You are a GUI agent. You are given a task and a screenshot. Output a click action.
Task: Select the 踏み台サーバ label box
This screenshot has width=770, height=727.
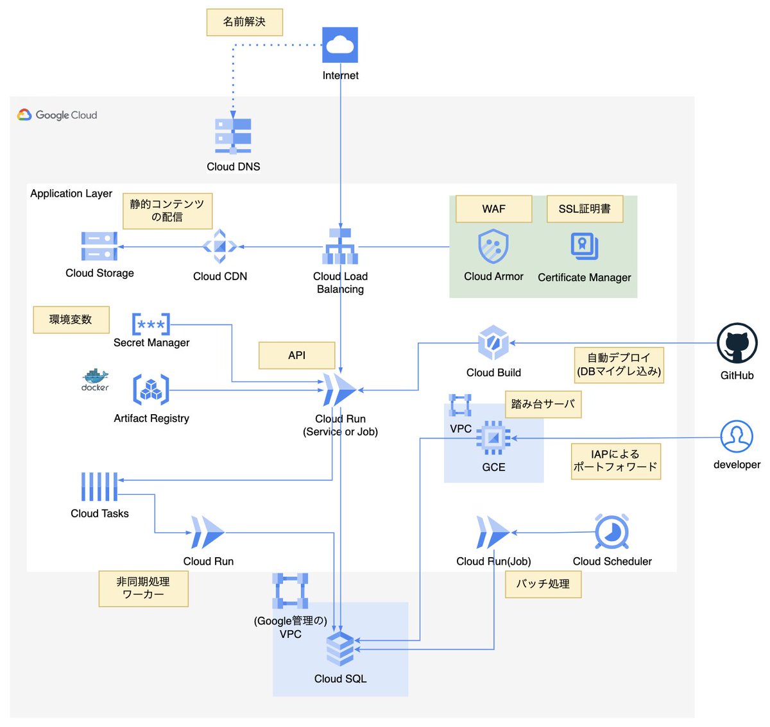tap(543, 404)
